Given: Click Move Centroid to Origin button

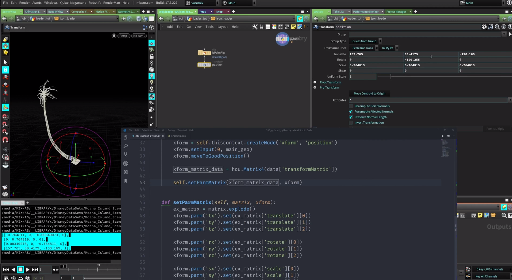Looking at the screenshot, I should point(369,94).
